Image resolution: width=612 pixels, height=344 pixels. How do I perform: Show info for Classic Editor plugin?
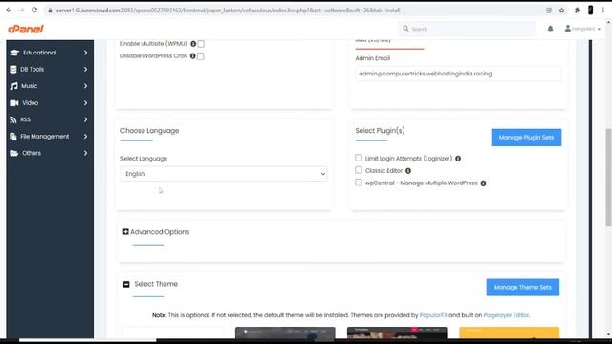point(408,171)
